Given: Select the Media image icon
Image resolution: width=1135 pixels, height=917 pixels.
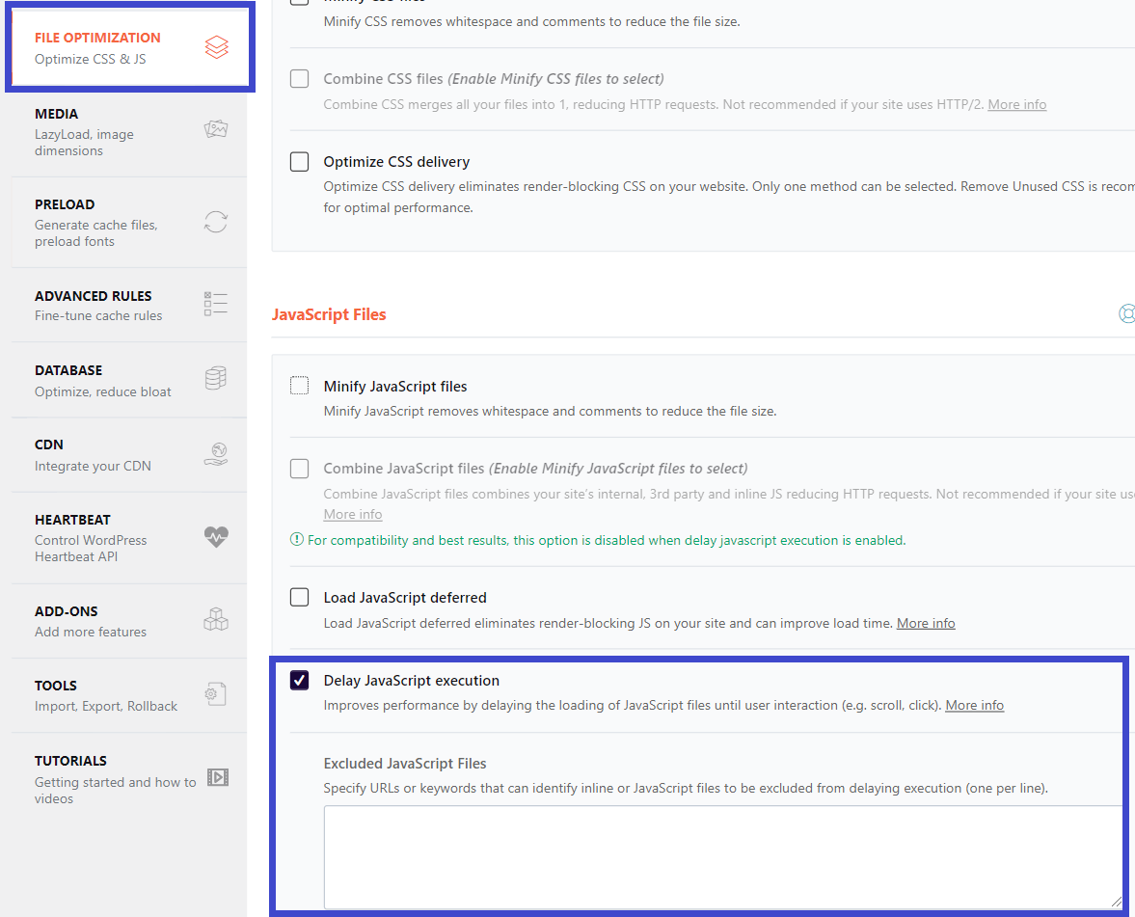Looking at the screenshot, I should point(214,127).
